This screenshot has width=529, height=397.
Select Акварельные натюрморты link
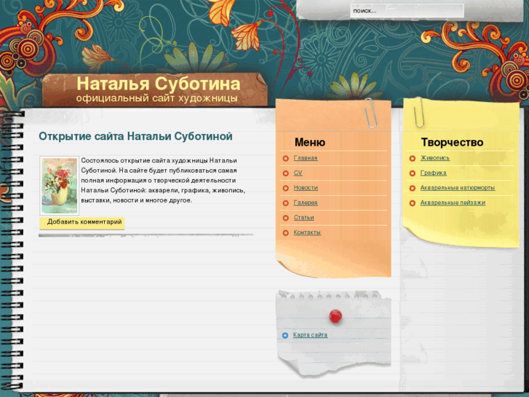pos(458,187)
